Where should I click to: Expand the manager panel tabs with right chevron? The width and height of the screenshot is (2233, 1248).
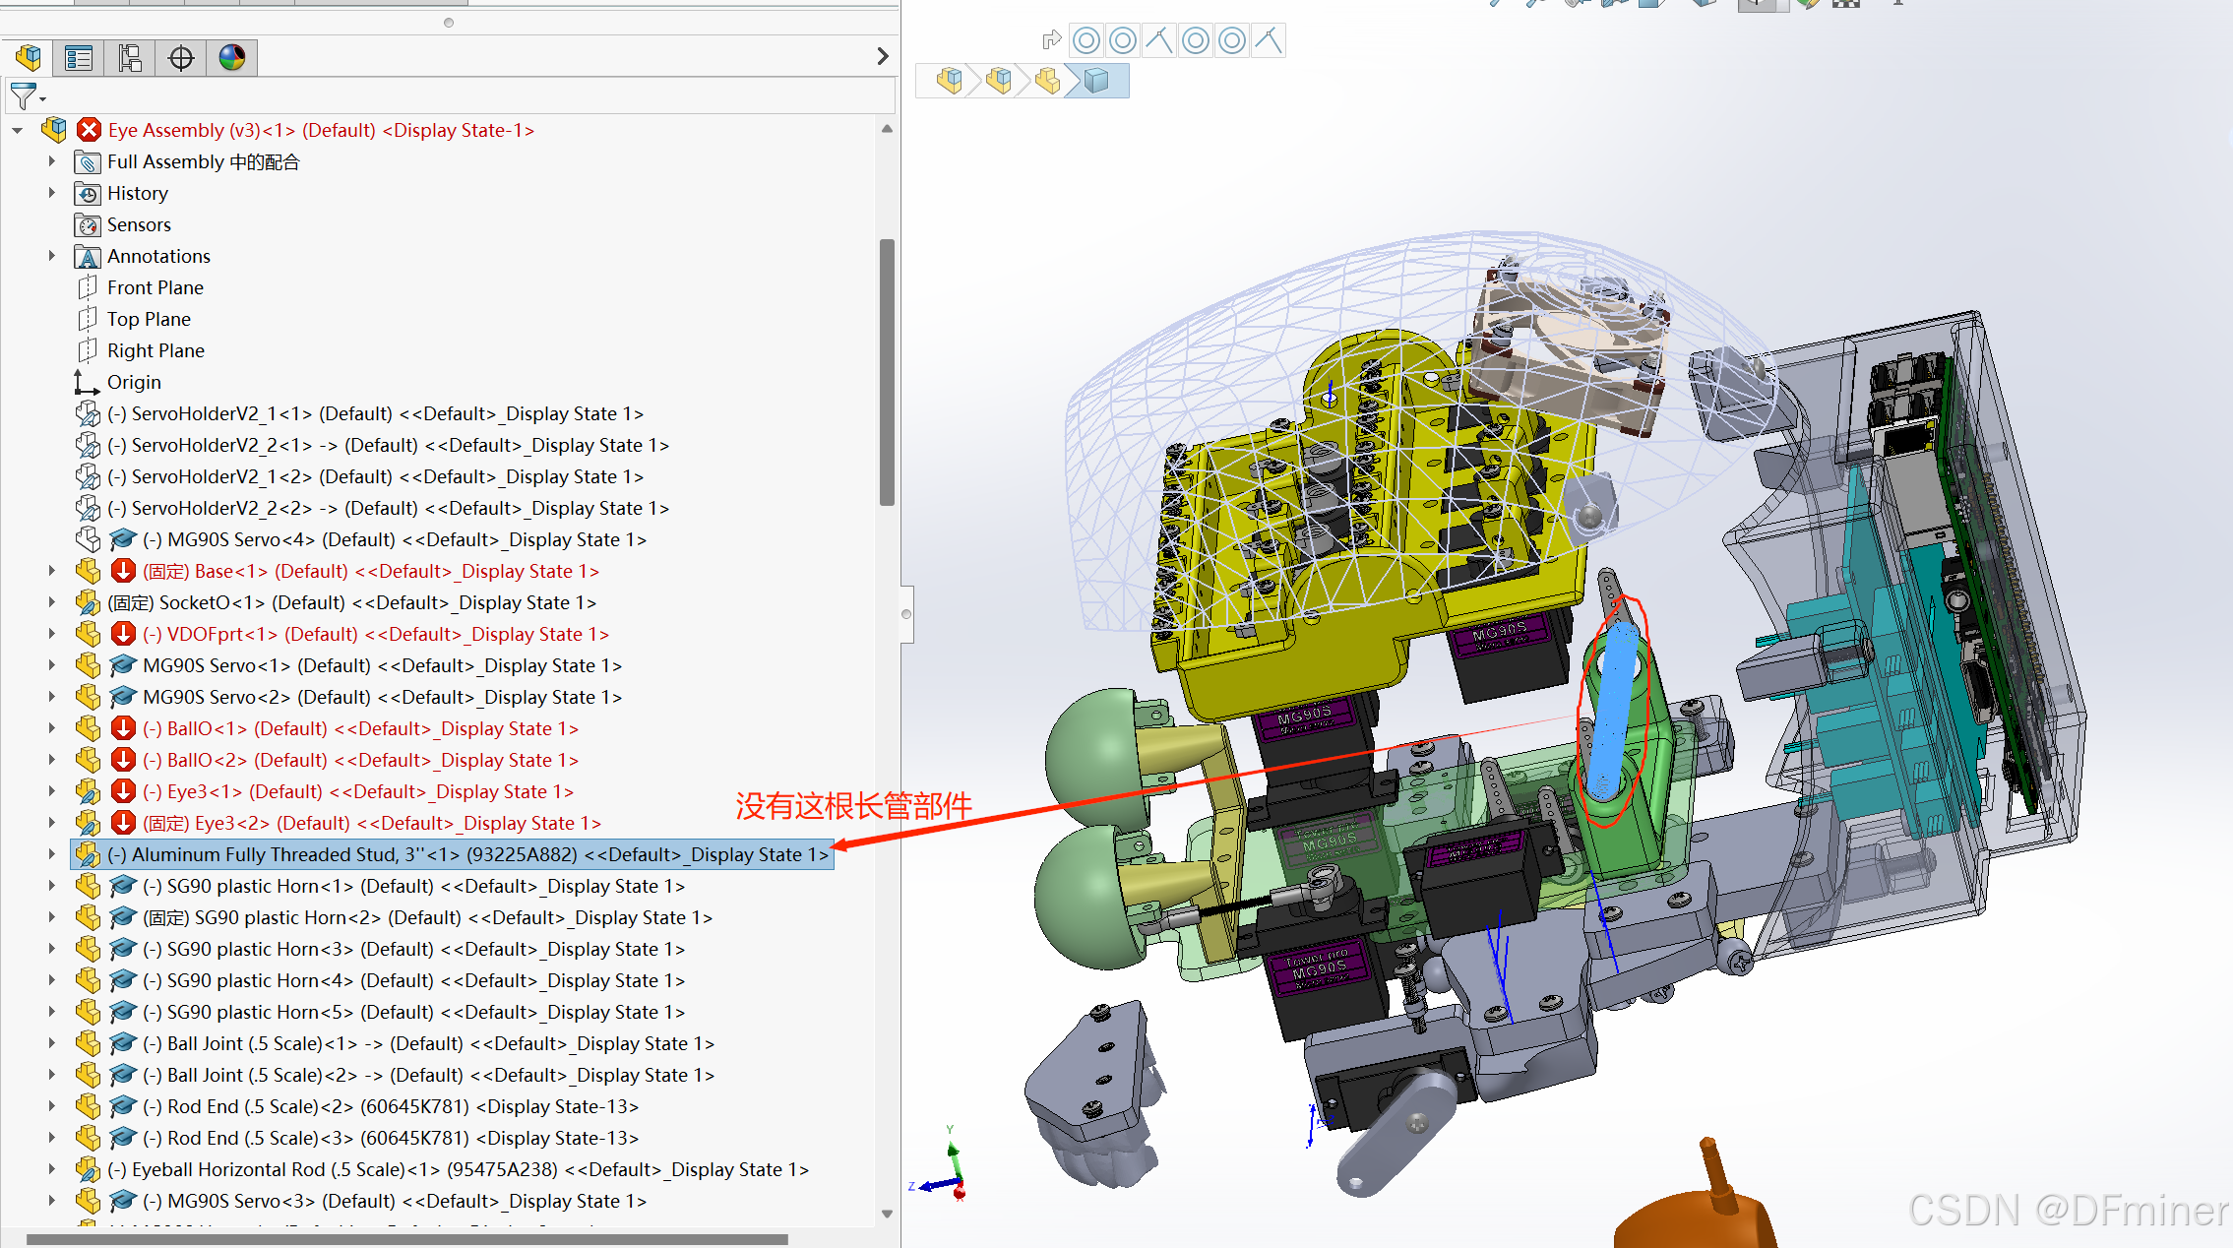click(883, 57)
